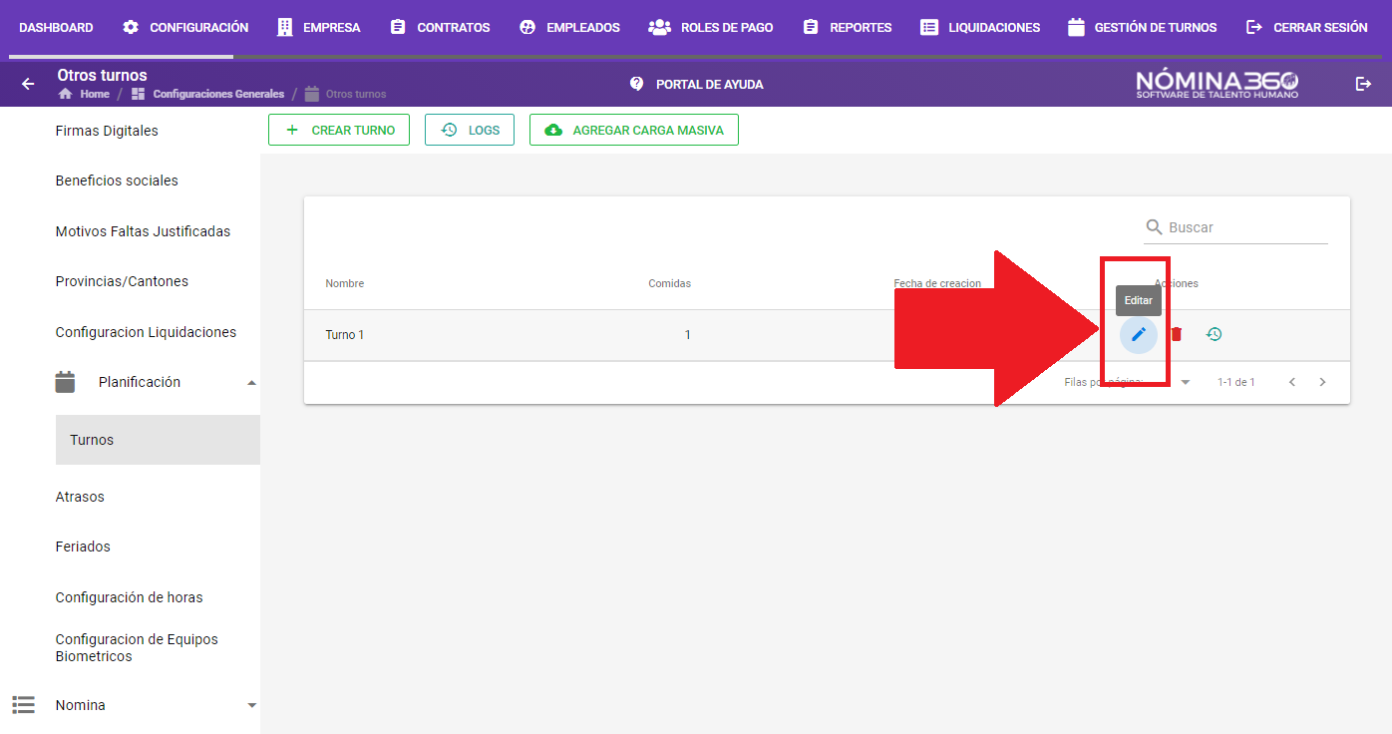Open Configuración de horas
This screenshot has width=1392, height=734.
pyautogui.click(x=129, y=597)
